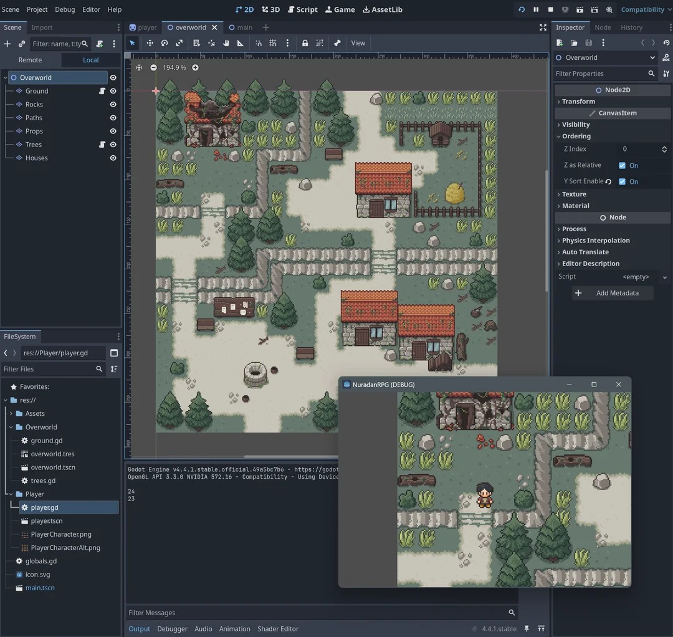The width and height of the screenshot is (673, 637).
Task: Stop the running project
Action: [551, 9]
